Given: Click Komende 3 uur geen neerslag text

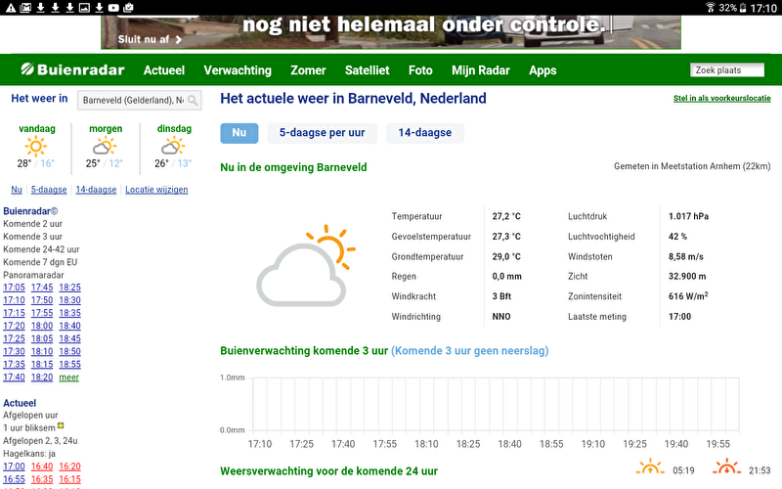Looking at the screenshot, I should pyautogui.click(x=470, y=351).
